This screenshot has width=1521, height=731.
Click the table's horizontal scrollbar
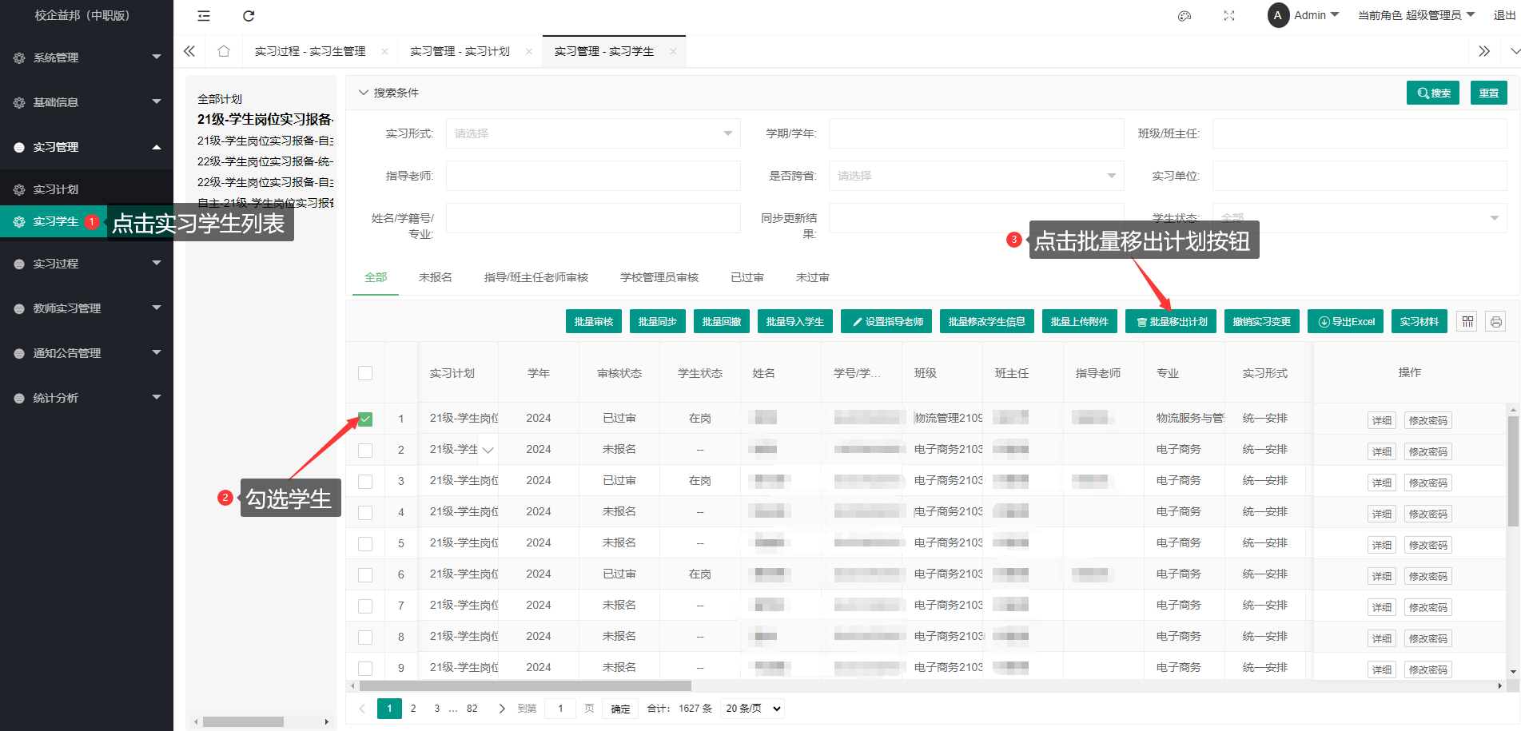point(525,686)
